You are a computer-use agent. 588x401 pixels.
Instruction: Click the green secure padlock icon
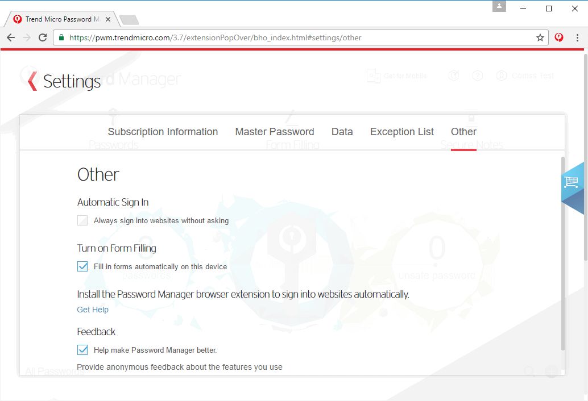click(x=61, y=37)
